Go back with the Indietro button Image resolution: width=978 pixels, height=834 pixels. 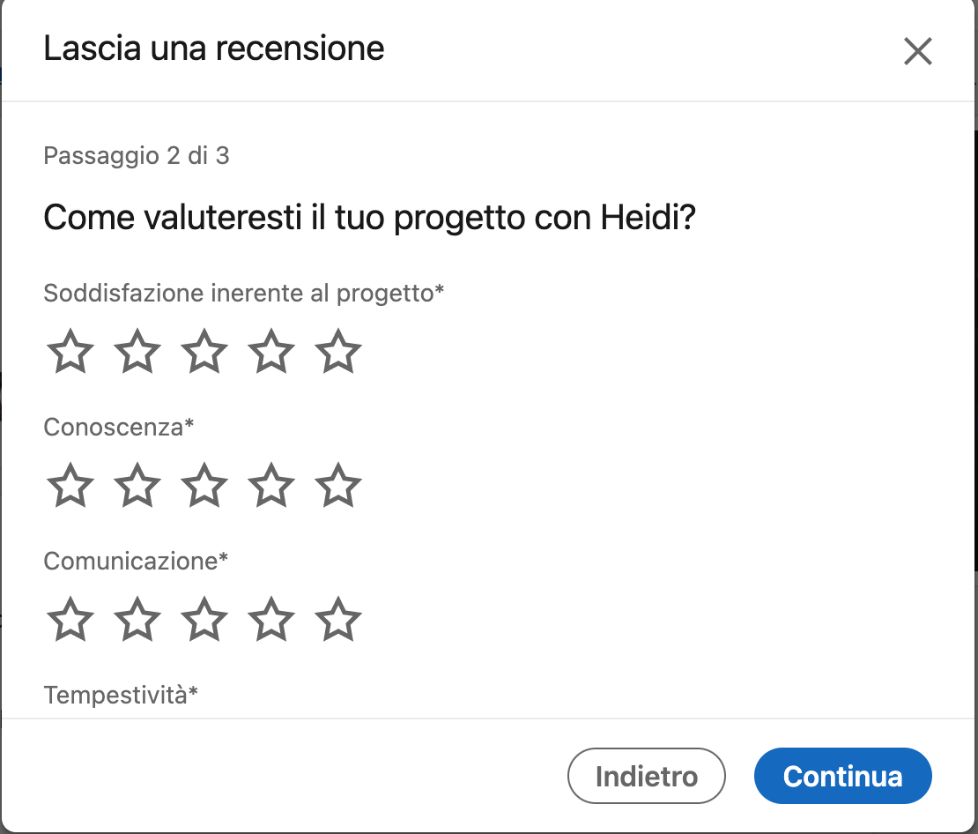pyautogui.click(x=647, y=776)
